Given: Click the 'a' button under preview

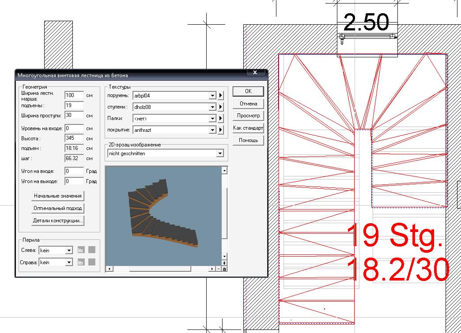Looking at the screenshot, I should 224,269.
